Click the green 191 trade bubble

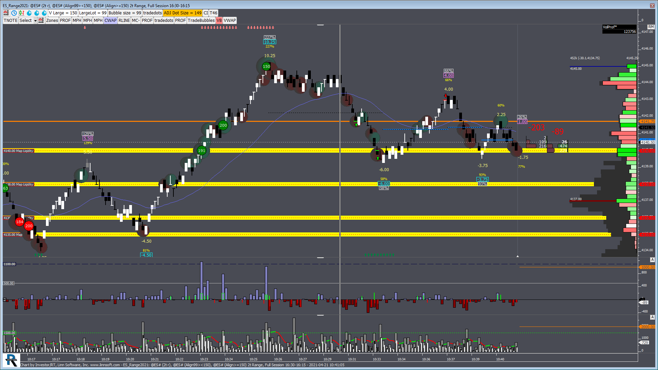pos(202,151)
